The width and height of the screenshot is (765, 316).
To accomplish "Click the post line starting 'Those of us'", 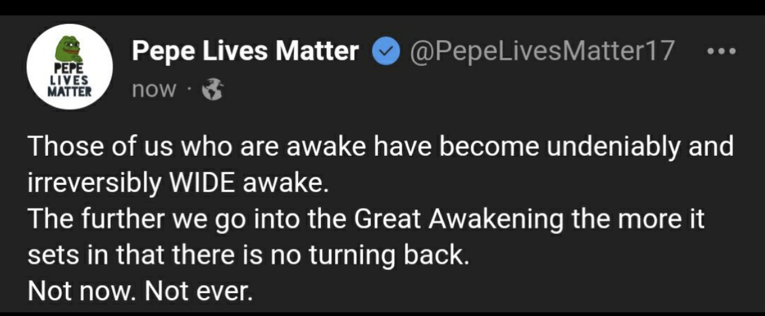I will (x=381, y=148).
